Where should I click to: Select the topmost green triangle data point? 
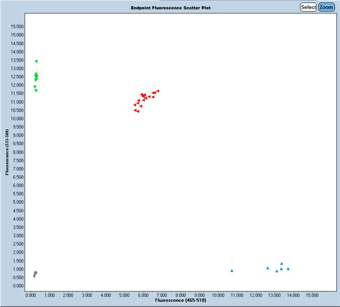[x=36, y=62]
